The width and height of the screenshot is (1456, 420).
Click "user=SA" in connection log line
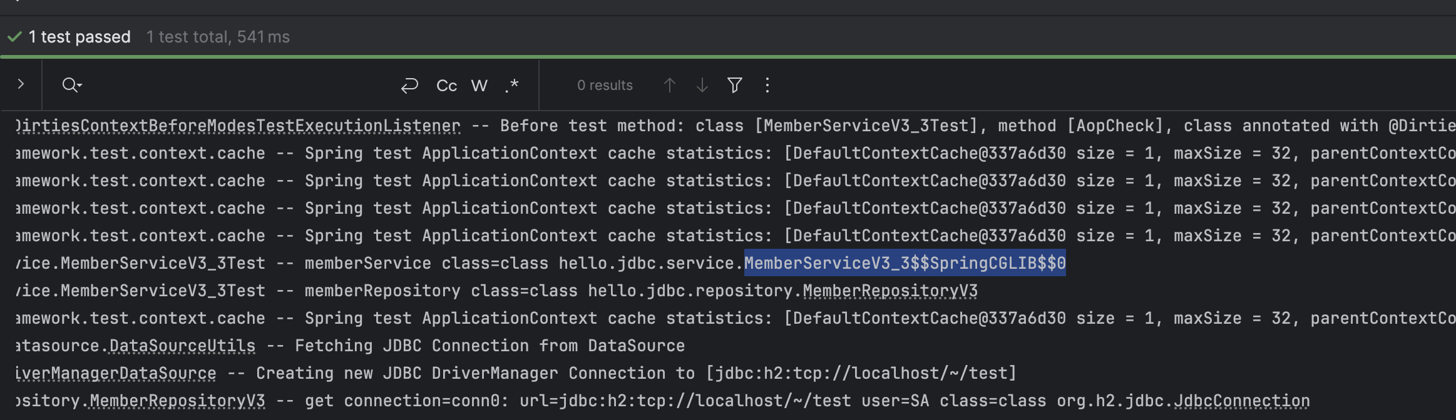[x=895, y=401]
